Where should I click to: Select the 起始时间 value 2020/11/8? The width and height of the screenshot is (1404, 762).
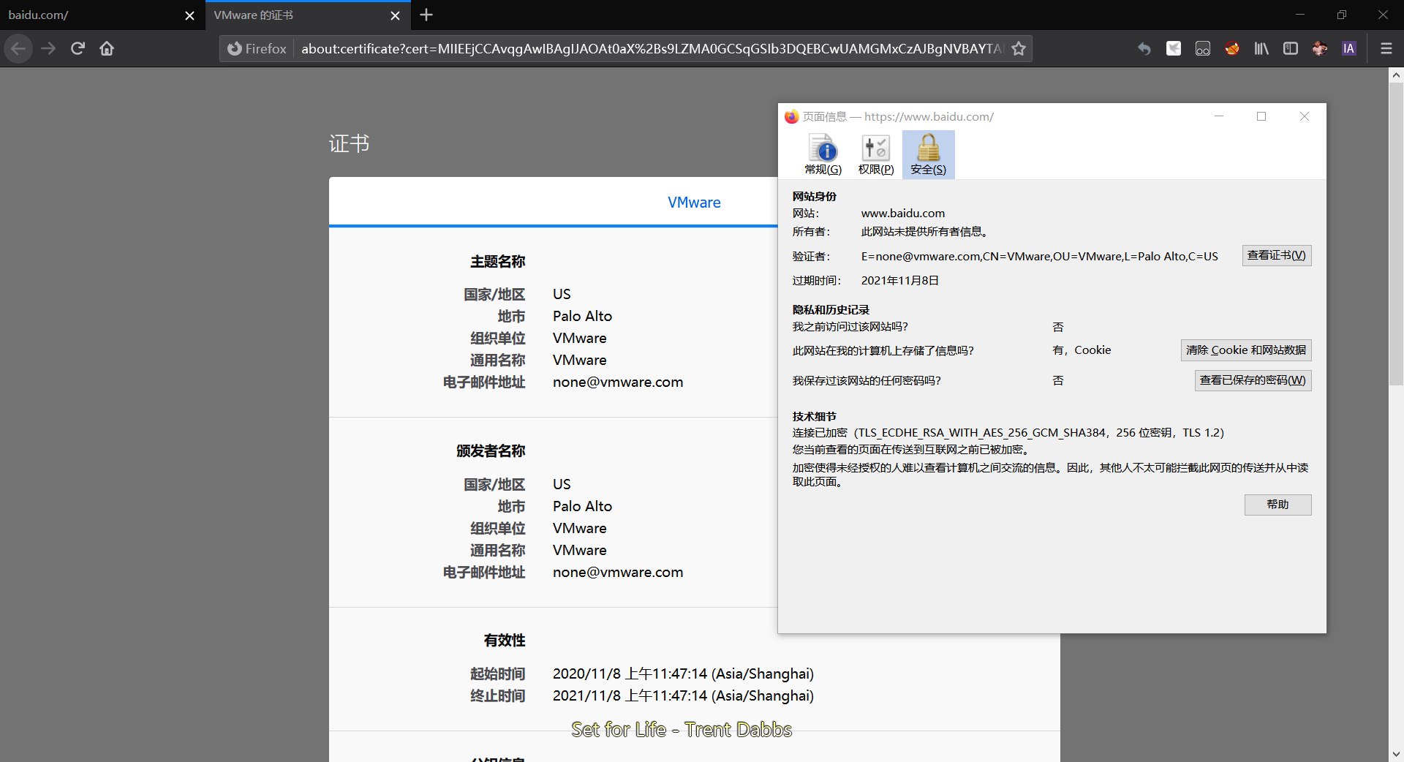click(683, 674)
